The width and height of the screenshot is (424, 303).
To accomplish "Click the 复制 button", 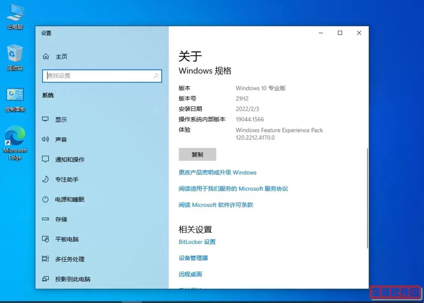I will tap(197, 154).
